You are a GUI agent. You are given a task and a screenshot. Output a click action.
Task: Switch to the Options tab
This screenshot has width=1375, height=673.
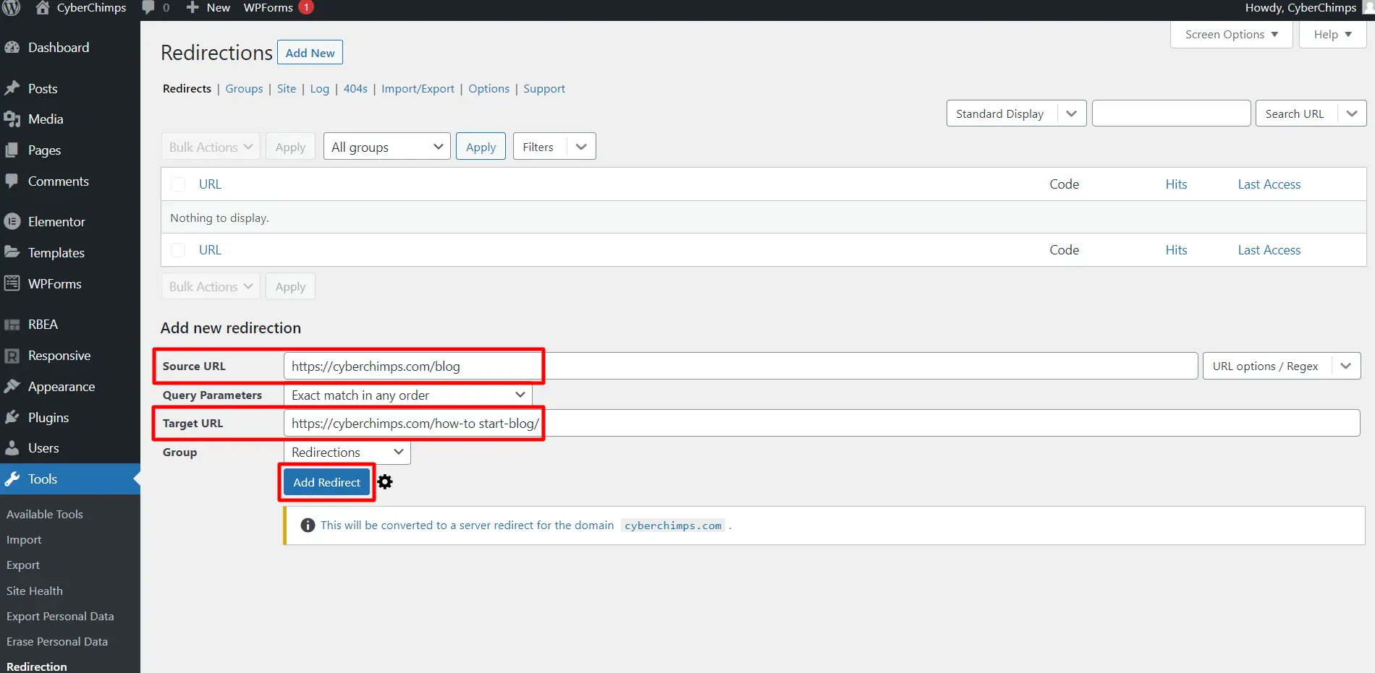click(488, 89)
